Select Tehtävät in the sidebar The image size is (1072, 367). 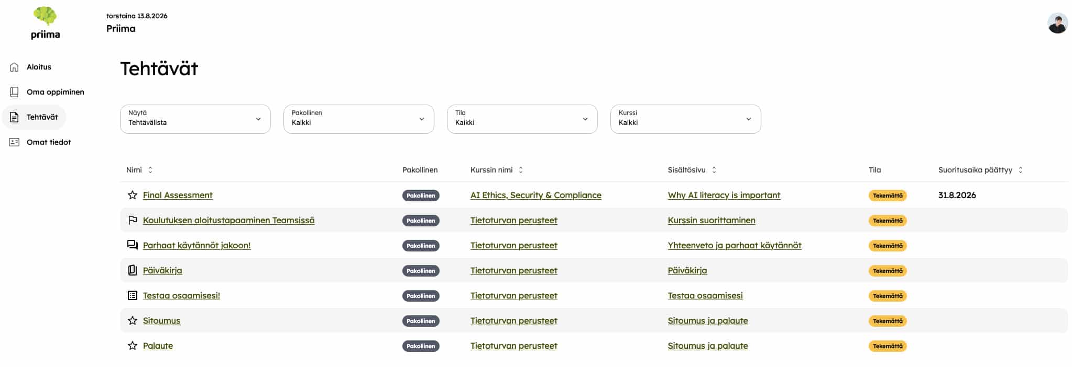click(35, 117)
